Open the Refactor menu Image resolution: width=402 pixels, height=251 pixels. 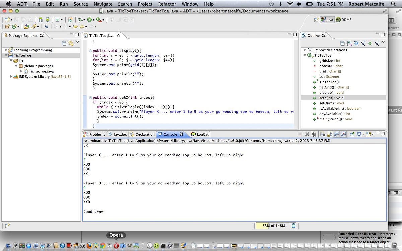tap(167, 4)
